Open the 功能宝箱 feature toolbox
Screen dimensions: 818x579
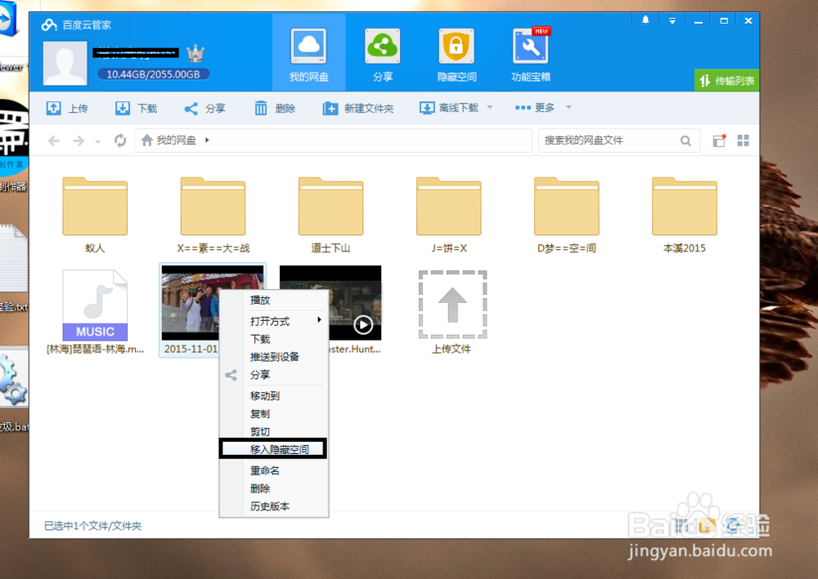(530, 47)
